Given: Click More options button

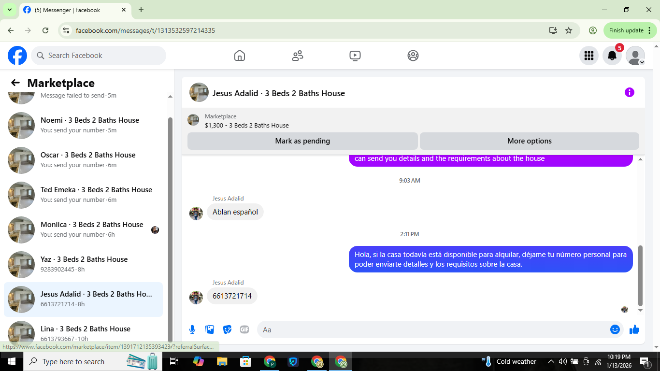Looking at the screenshot, I should [530, 141].
